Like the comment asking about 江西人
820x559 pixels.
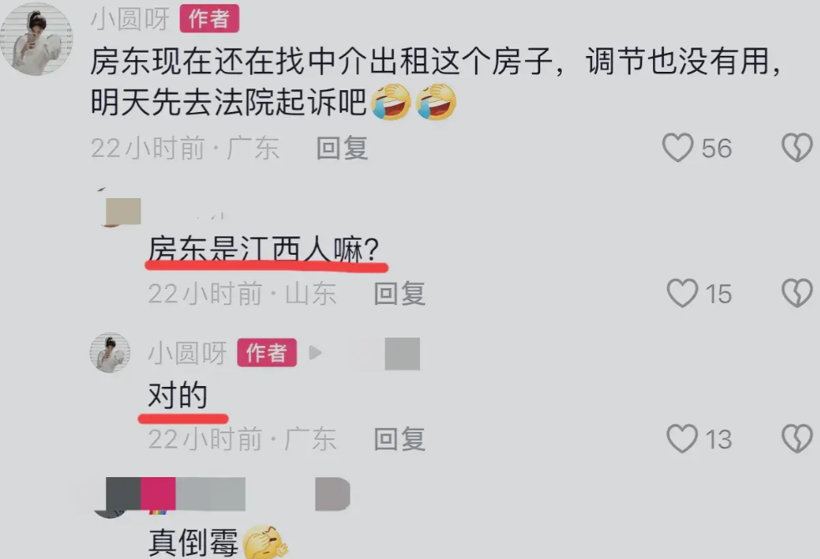point(682,293)
